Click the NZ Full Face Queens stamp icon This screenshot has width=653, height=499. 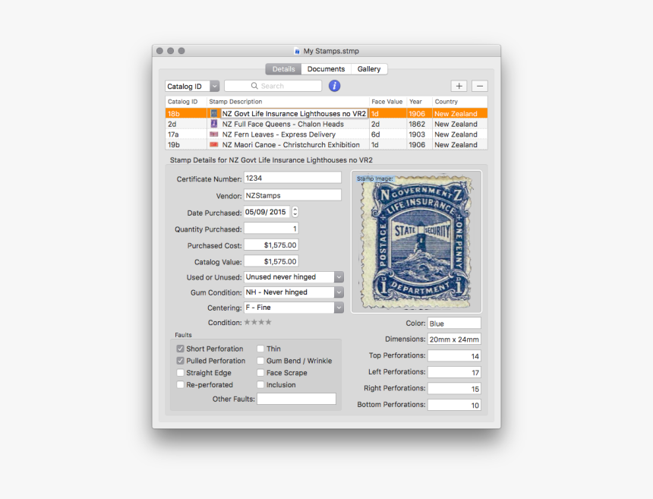pos(214,124)
